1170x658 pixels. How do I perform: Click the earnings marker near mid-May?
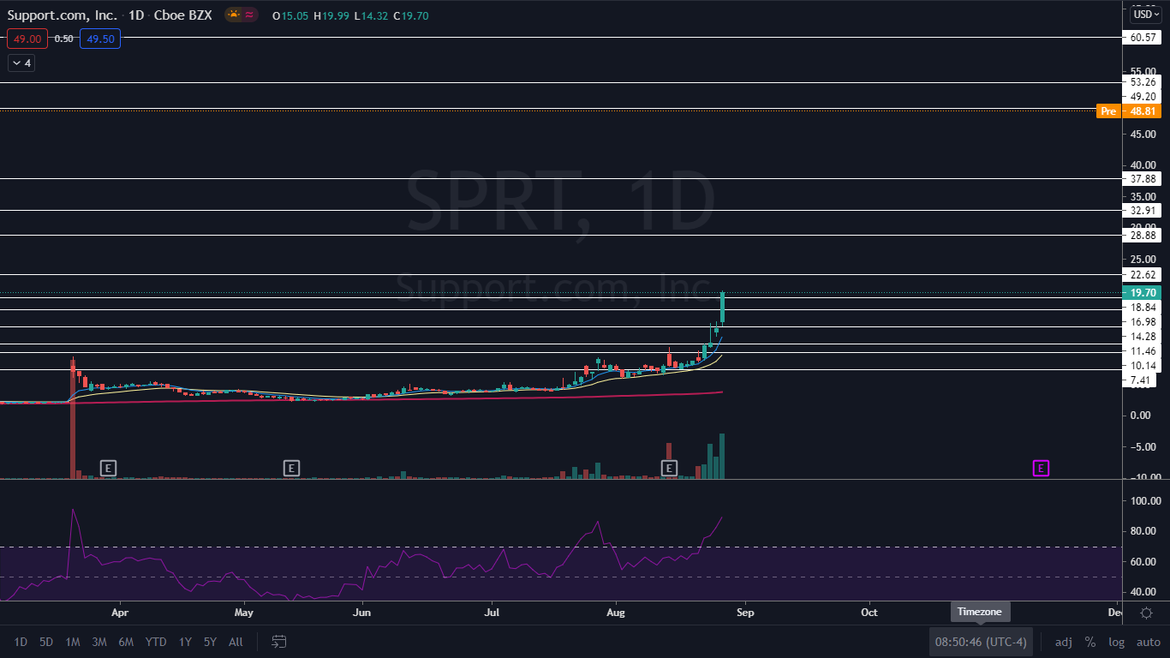point(292,468)
